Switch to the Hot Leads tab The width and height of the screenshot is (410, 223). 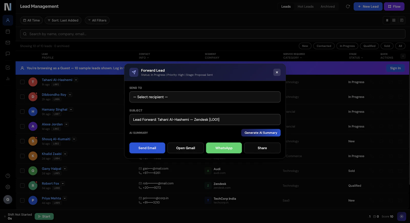[x=305, y=6]
